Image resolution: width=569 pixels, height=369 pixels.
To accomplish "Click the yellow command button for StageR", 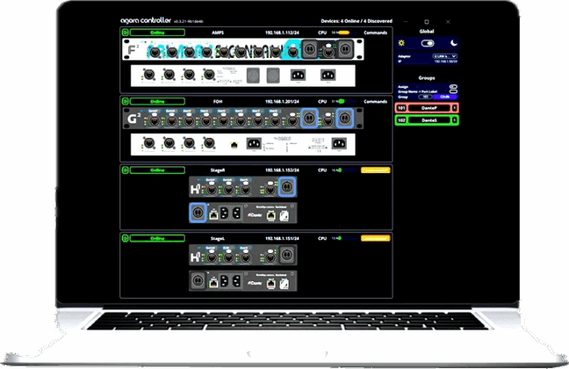I will [375, 170].
